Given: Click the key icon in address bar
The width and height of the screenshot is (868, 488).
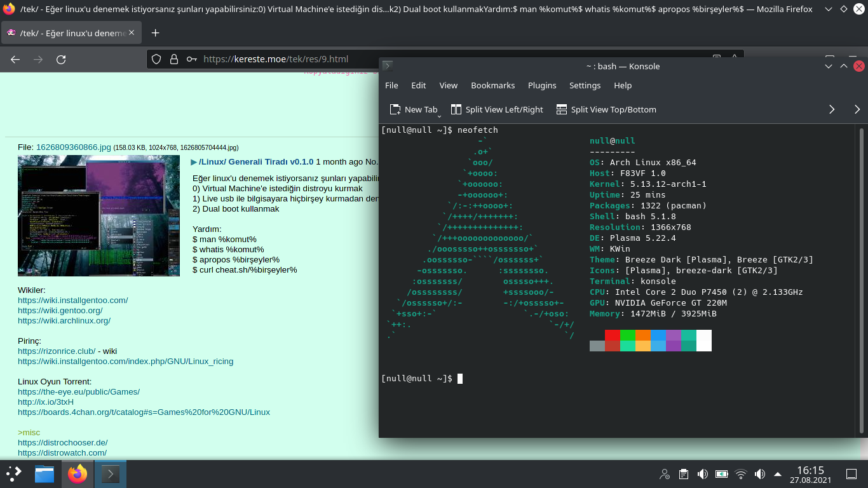Looking at the screenshot, I should [x=191, y=59].
